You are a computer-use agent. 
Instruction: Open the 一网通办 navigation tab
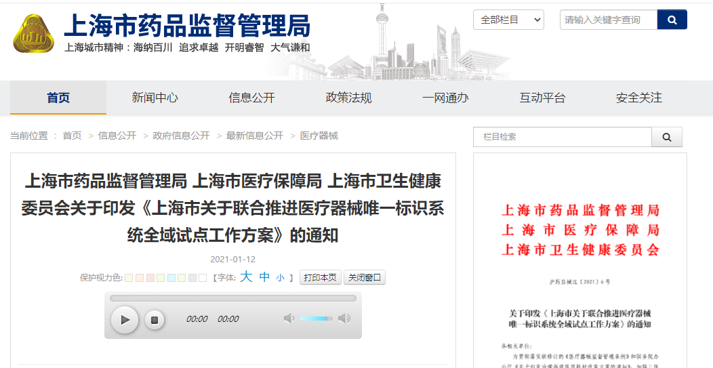(x=445, y=98)
